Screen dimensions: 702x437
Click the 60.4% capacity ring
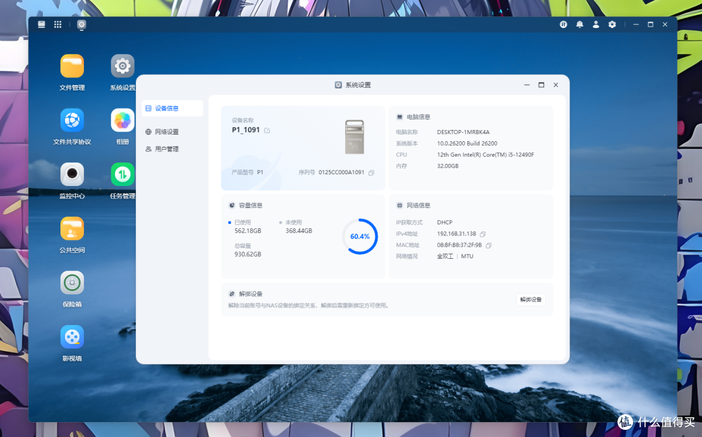360,237
